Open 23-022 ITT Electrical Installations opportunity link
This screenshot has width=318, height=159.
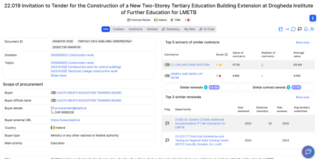[202, 140]
